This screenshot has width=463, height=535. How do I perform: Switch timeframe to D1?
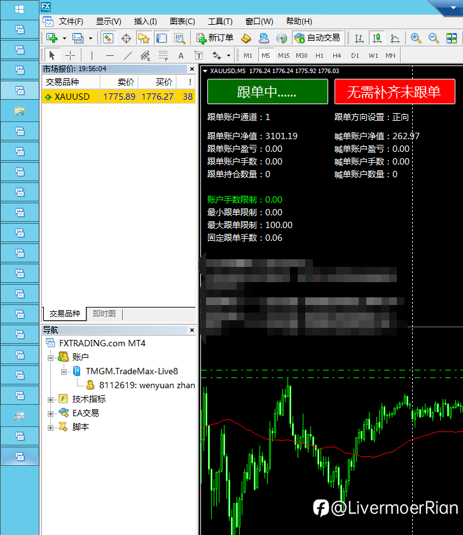pyautogui.click(x=355, y=55)
